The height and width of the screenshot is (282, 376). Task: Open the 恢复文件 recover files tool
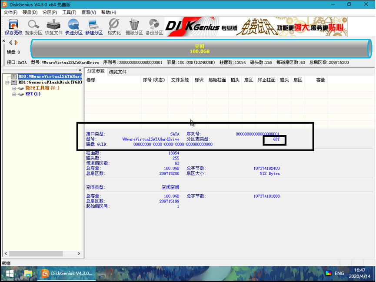point(54,27)
